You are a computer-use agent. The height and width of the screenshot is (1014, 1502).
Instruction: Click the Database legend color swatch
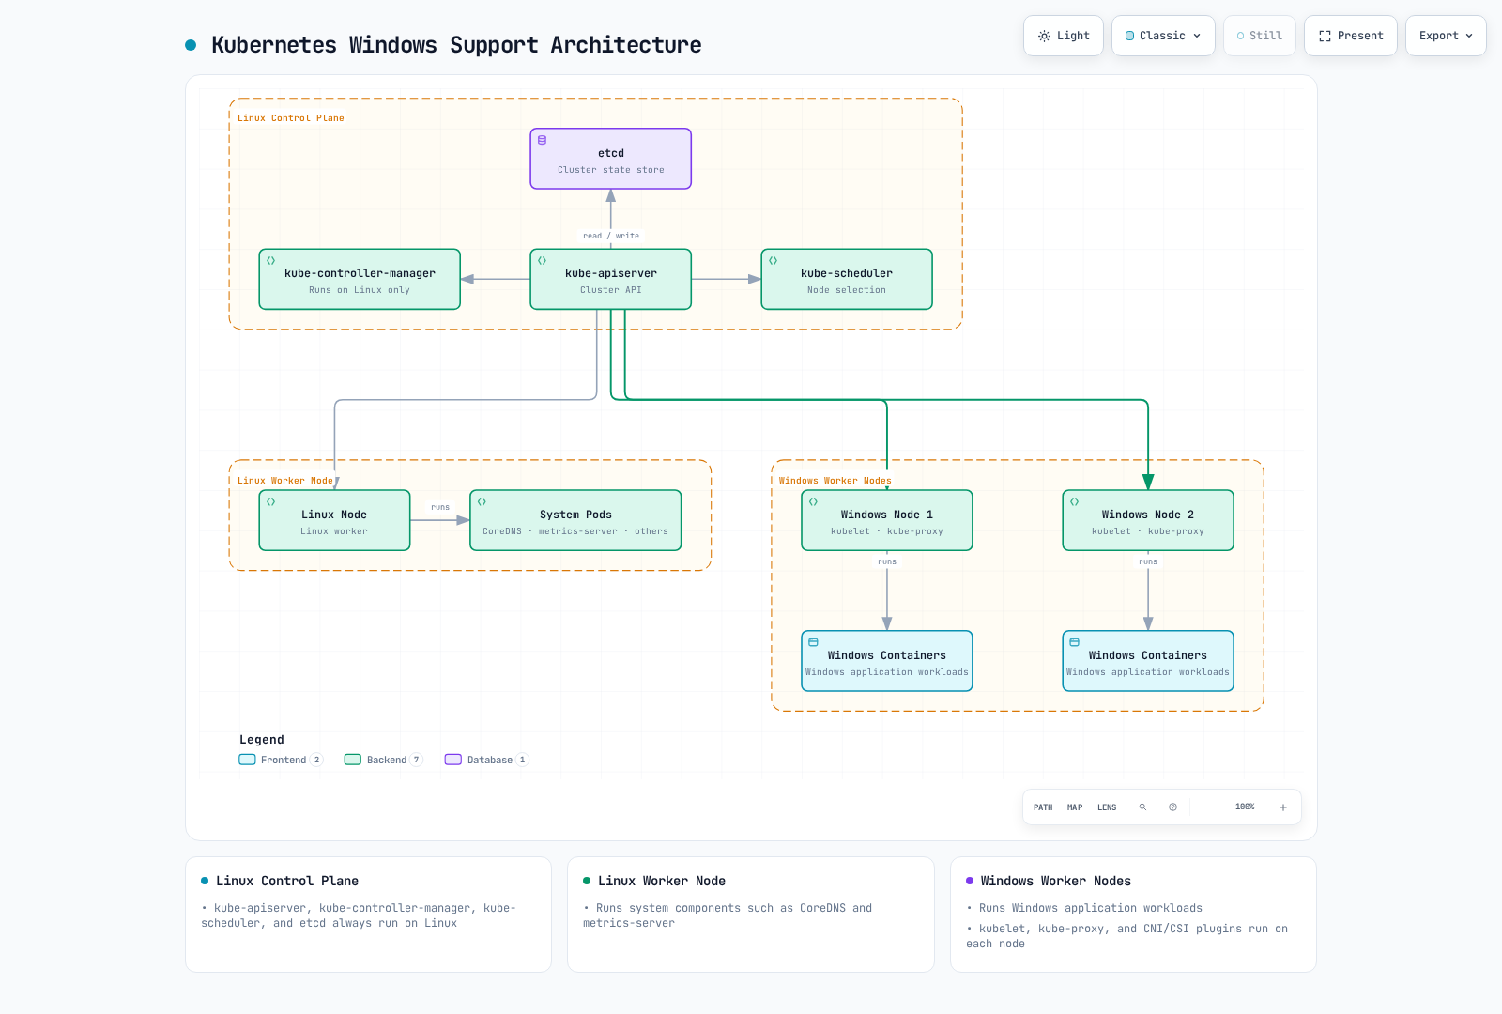pos(453,760)
